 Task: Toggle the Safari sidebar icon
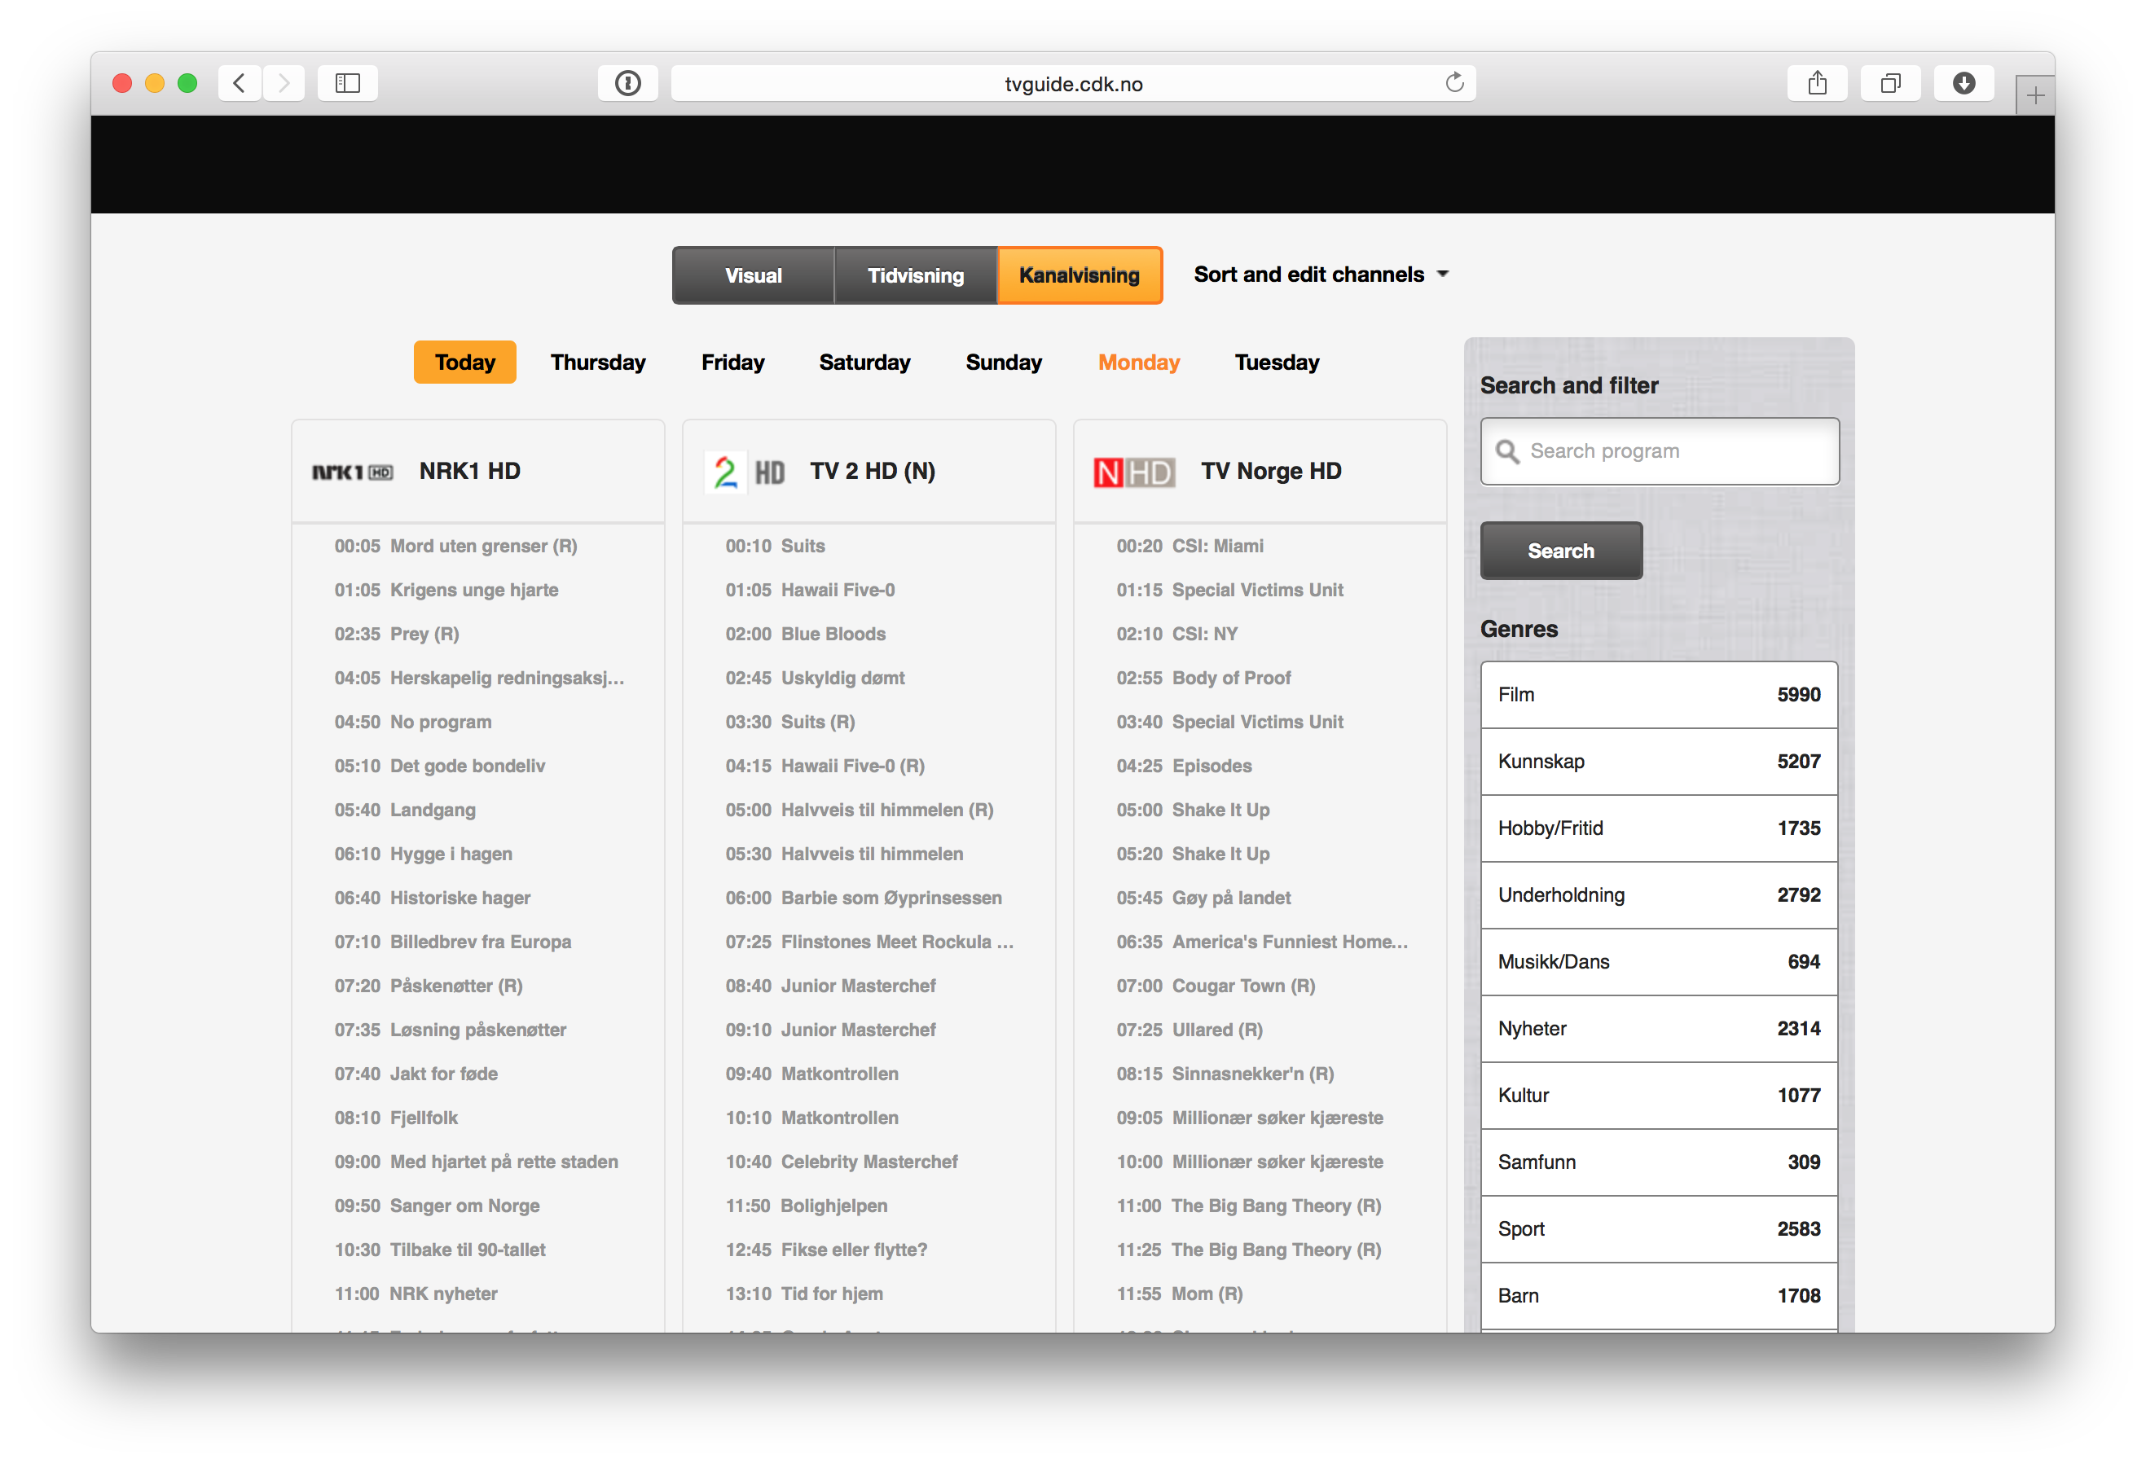coord(347,83)
